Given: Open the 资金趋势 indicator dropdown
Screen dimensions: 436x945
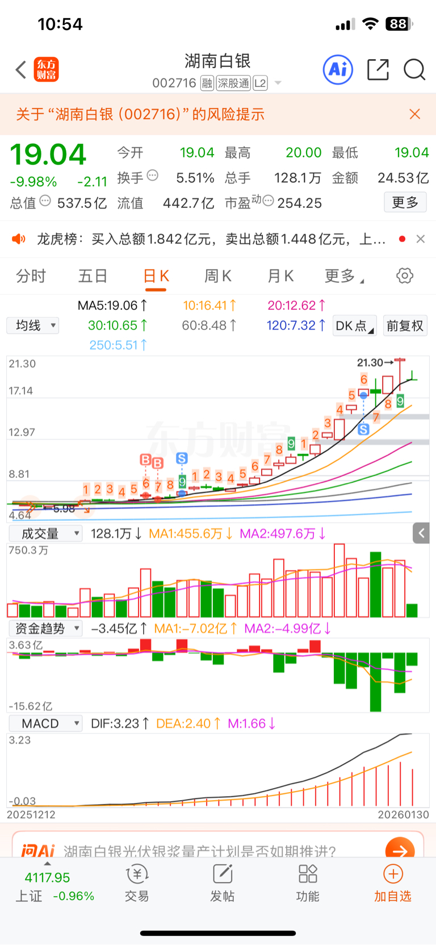Looking at the screenshot, I should pyautogui.click(x=45, y=628).
